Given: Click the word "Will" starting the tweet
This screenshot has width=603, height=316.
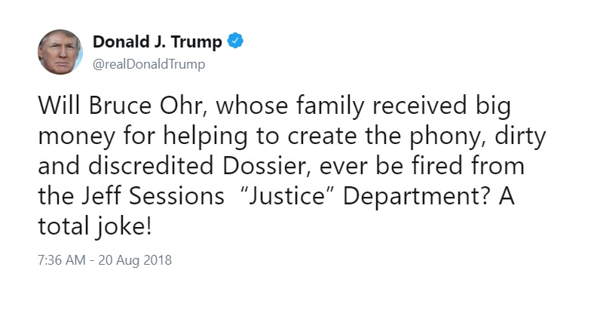Looking at the screenshot, I should pyautogui.click(x=60, y=106).
